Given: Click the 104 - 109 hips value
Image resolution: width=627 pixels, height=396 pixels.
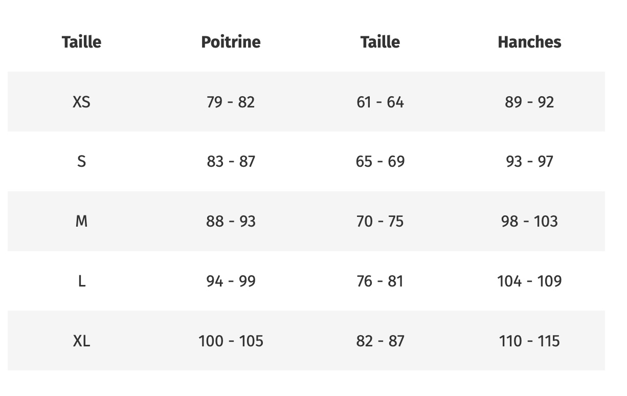Looking at the screenshot, I should [x=529, y=281].
